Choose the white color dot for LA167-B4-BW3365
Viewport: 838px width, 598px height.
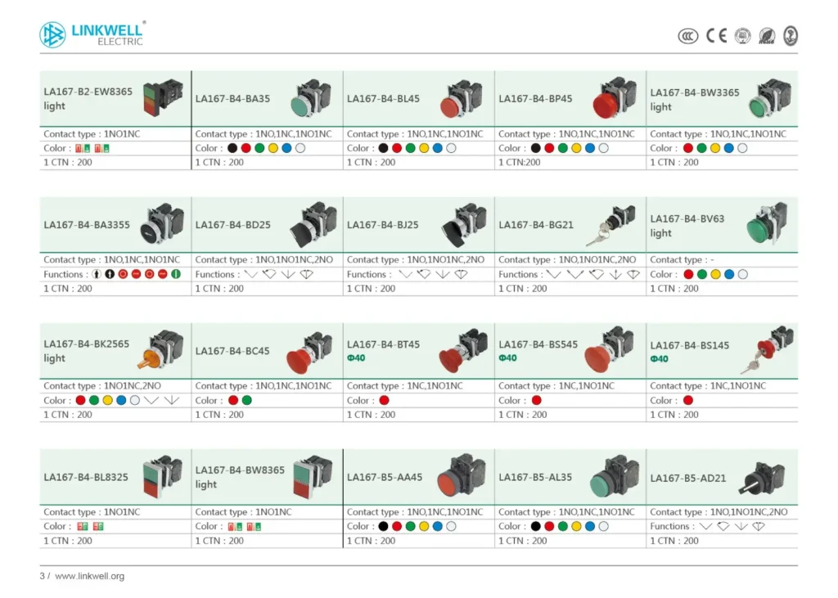tap(742, 148)
